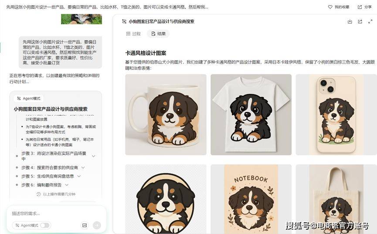Click the share arrow icon beside download icon
The image size is (377, 234).
pyautogui.click(x=360, y=22)
